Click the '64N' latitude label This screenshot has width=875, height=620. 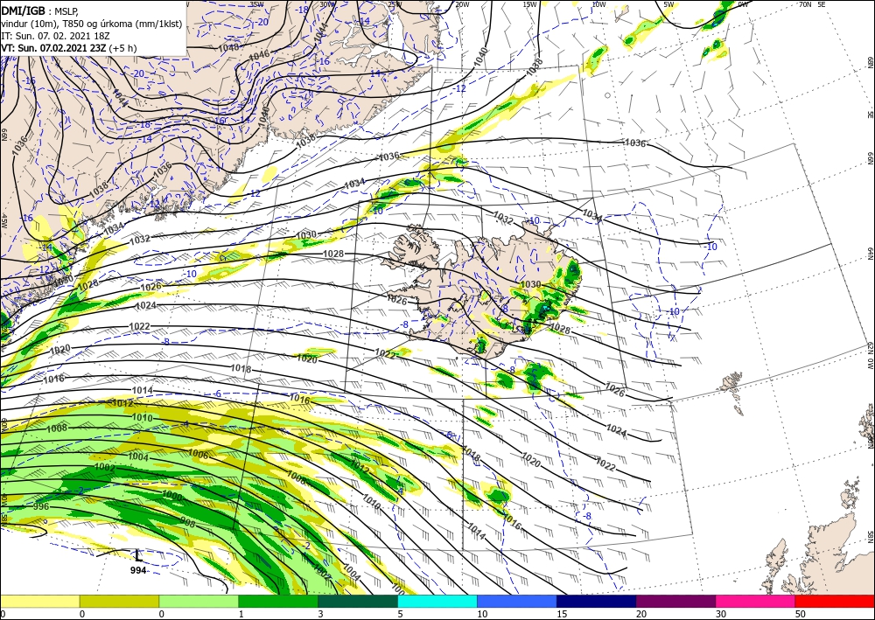pyautogui.click(x=870, y=254)
